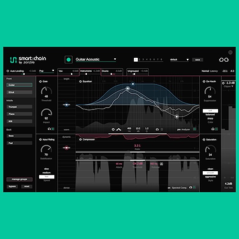
Task: Click the redo arrow icon
Action: (x=227, y=60)
